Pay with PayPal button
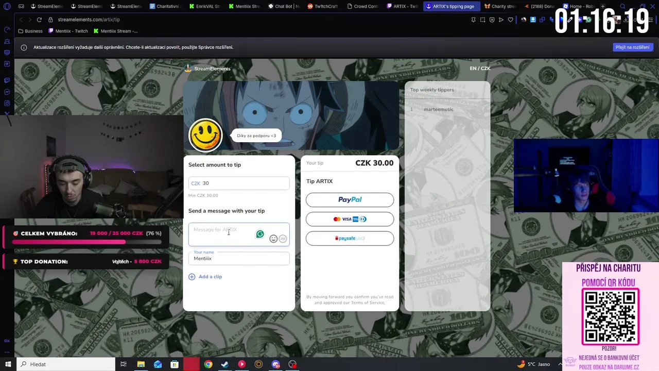The width and height of the screenshot is (659, 371). [x=350, y=200]
